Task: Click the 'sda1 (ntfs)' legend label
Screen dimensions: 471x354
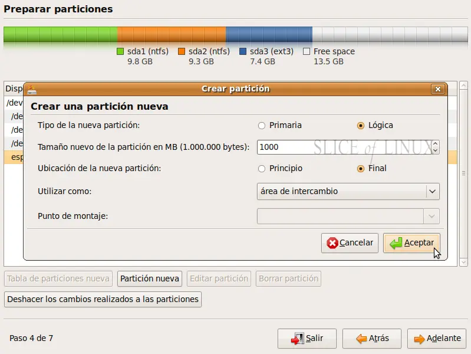Action: pyautogui.click(x=148, y=51)
